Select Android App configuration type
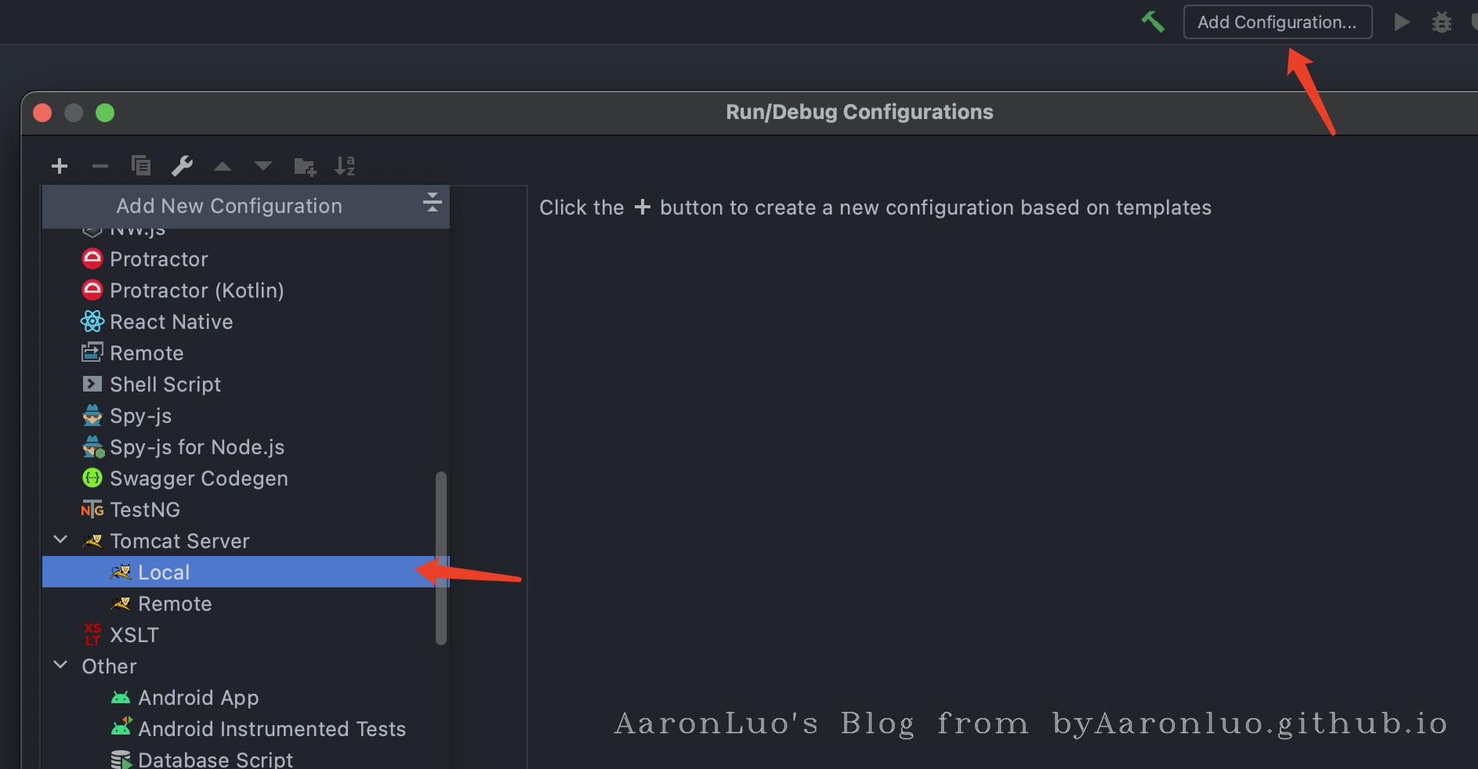 pos(246,698)
